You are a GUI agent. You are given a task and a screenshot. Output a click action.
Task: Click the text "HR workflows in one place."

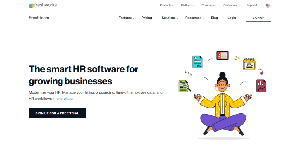51,99
